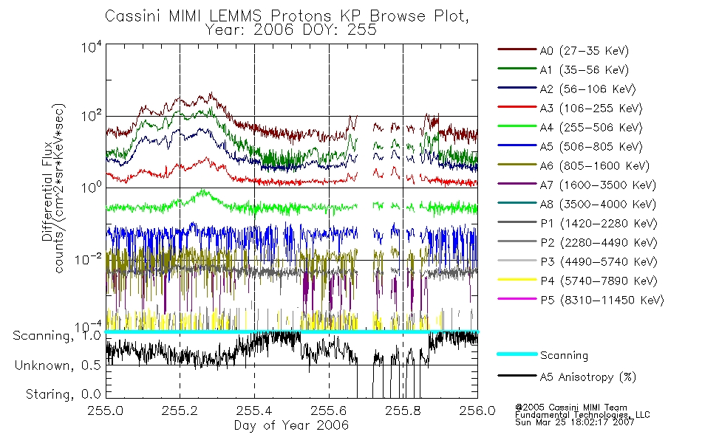The width and height of the screenshot is (702, 443).
Task: Click the A6 (805-1600 KeV) legend label
Action: [x=595, y=166]
